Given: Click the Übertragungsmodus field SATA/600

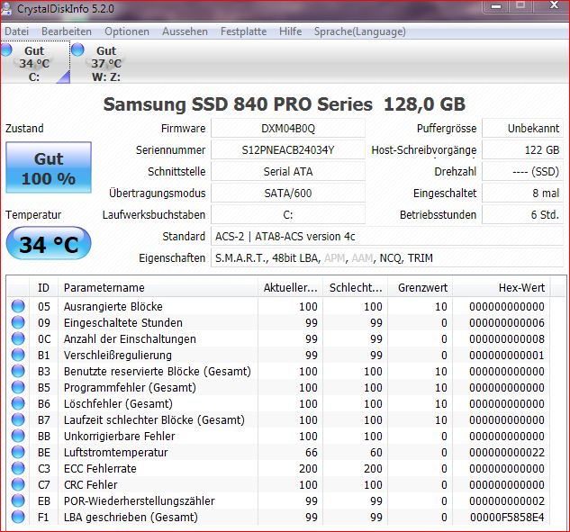Looking at the screenshot, I should point(288,193).
